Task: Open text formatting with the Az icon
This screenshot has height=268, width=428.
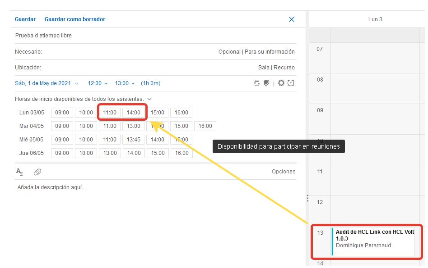Action: tap(19, 172)
